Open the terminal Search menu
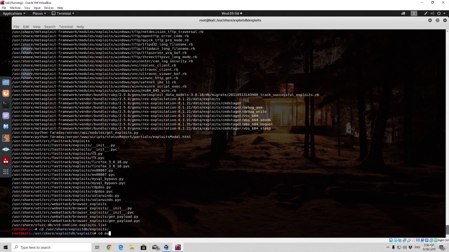449x252 pixels. click(49, 27)
